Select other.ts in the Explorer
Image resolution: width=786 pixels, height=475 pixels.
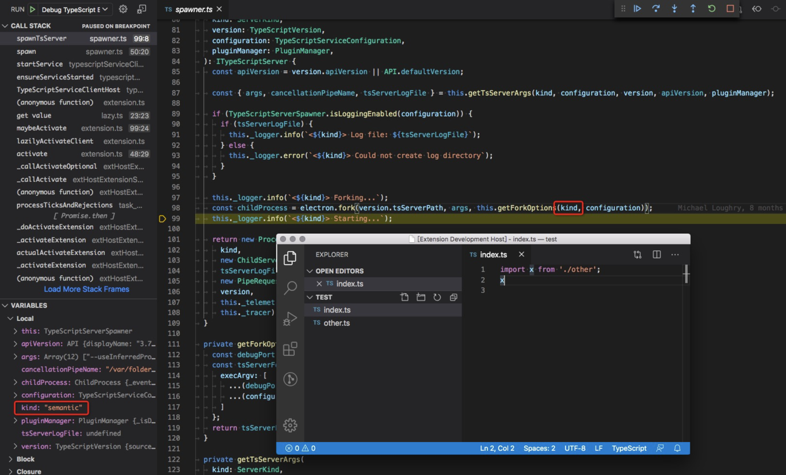(x=337, y=323)
